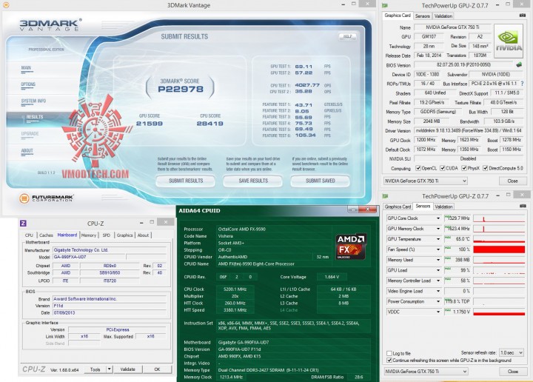Click Close in GPU-Z Graphics Card window
The height and width of the screenshot is (382, 533).
[x=512, y=181]
